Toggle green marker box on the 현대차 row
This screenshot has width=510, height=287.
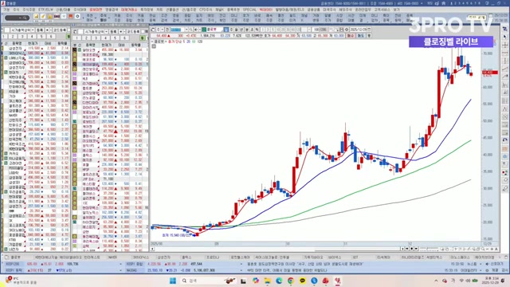[6, 73]
